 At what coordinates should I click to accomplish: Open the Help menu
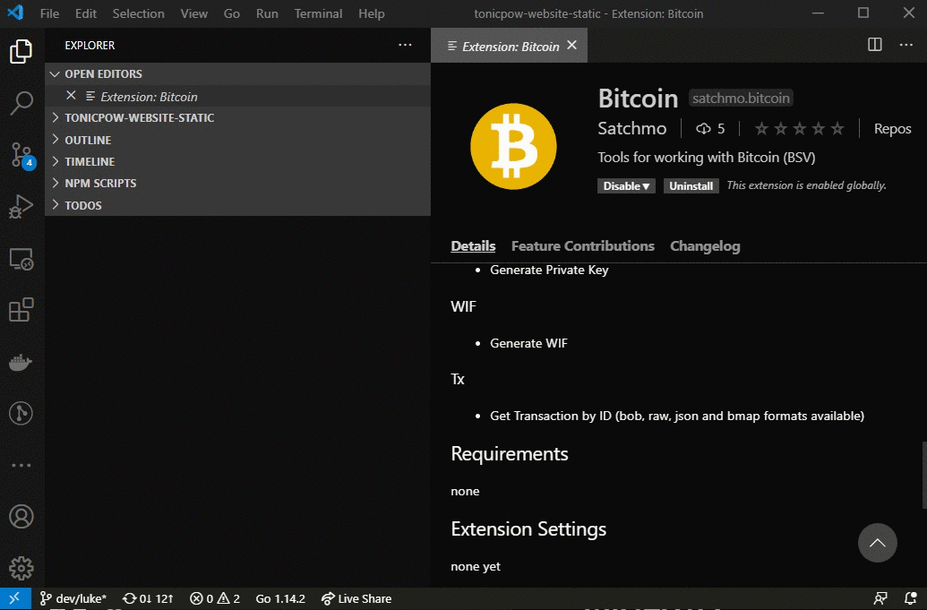(372, 13)
